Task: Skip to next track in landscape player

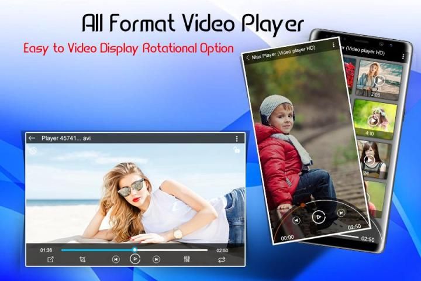Action: tap(156, 259)
